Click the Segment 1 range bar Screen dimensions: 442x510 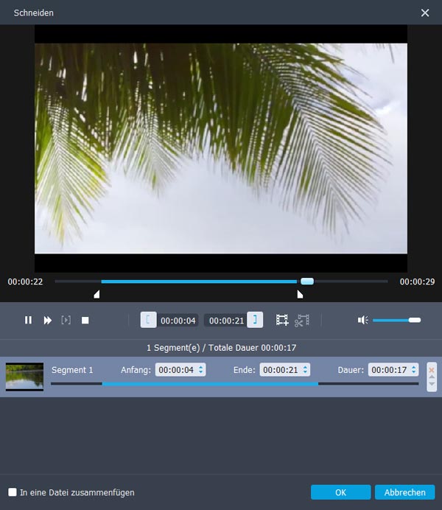[235, 384]
